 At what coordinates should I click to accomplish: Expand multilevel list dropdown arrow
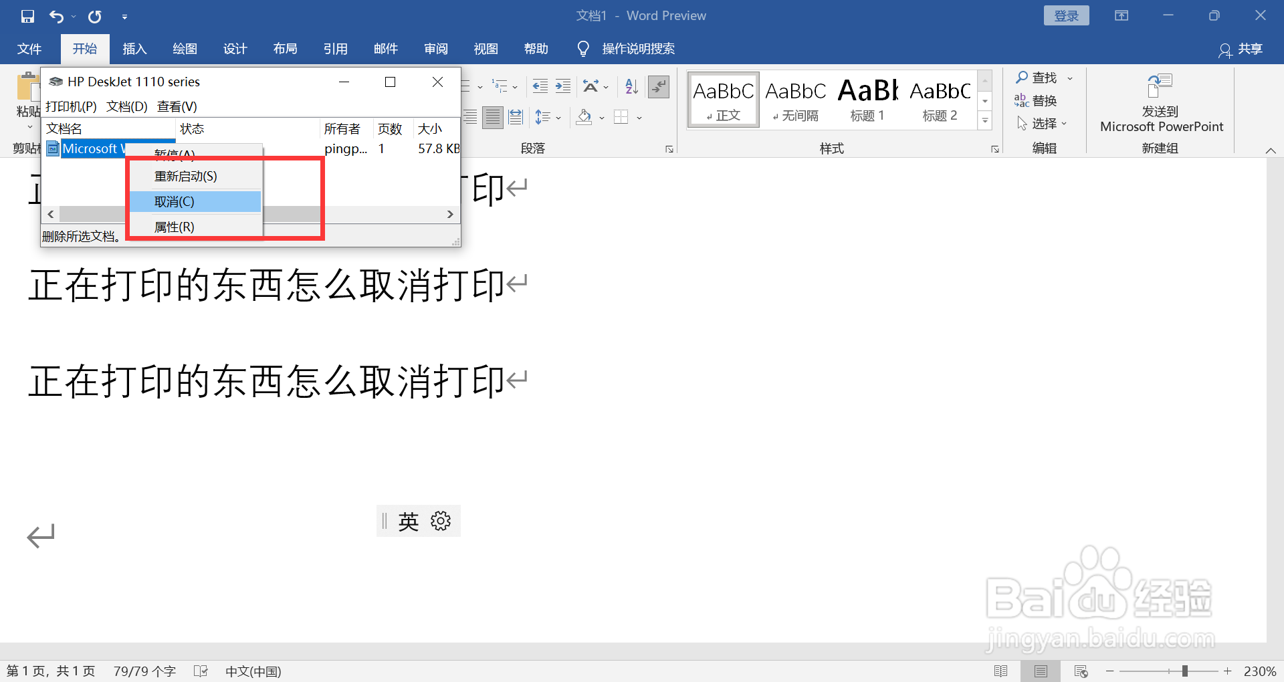[515, 87]
